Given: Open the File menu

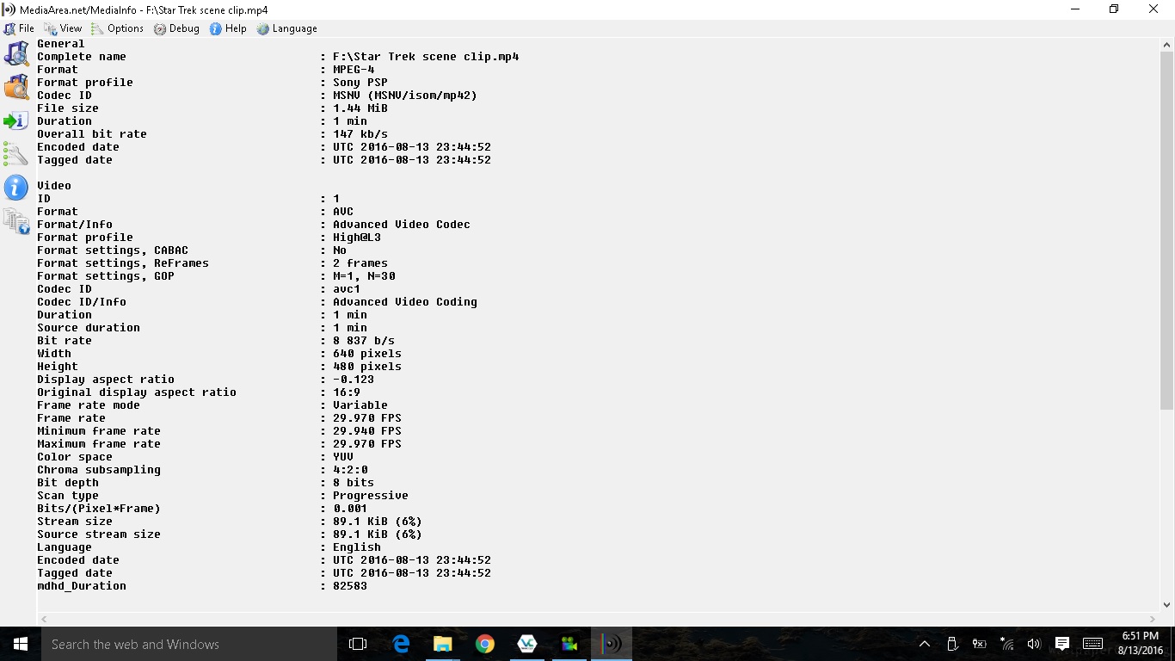Looking at the screenshot, I should 19,28.
